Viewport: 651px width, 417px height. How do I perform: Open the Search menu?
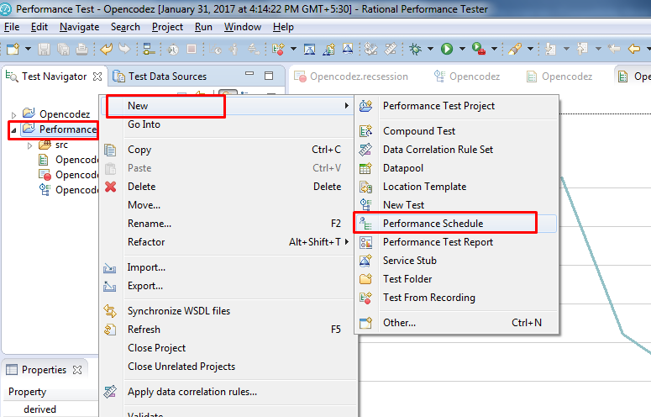125,27
